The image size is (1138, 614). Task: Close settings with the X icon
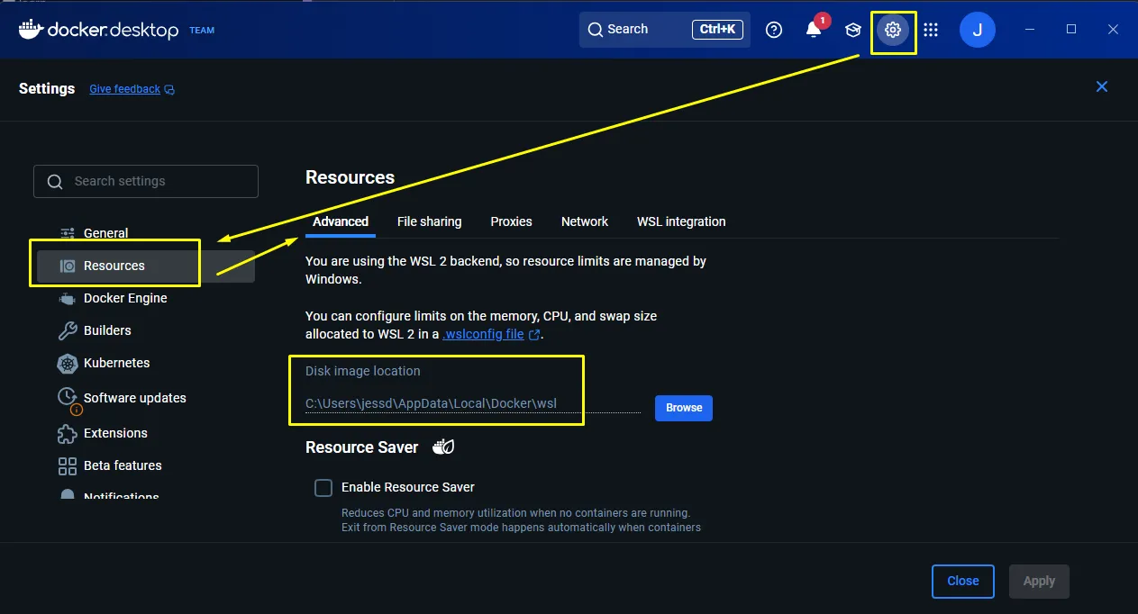[1101, 86]
